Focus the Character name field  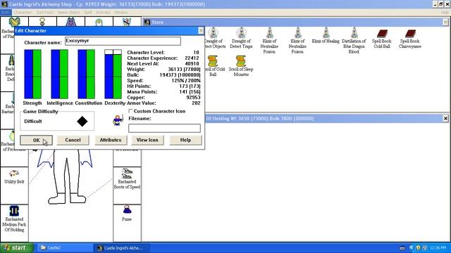coord(123,41)
